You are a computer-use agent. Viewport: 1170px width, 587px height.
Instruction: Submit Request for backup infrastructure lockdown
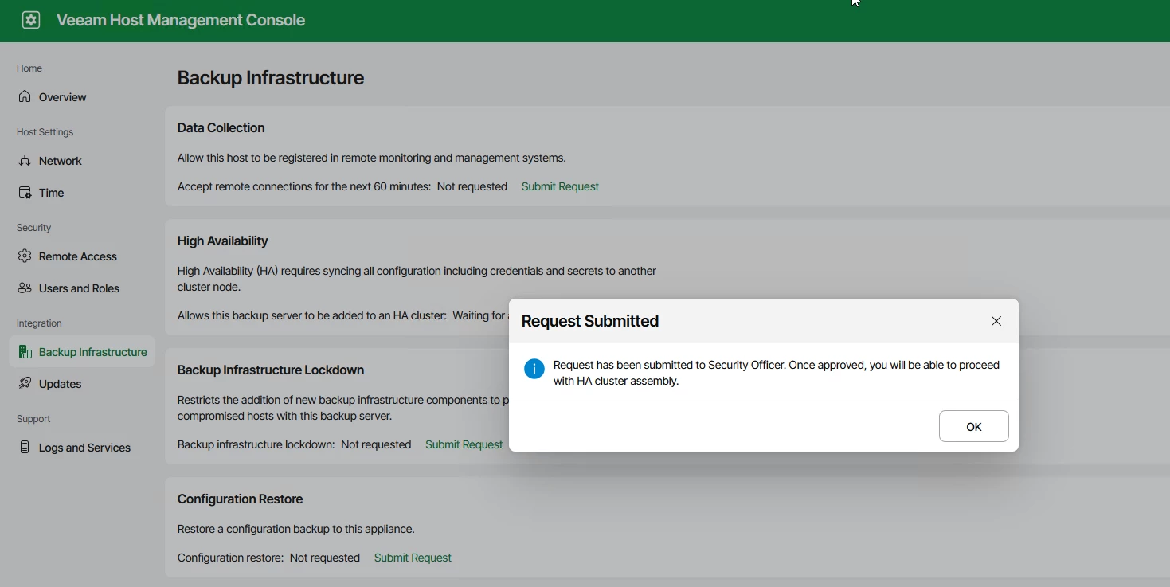coord(464,444)
